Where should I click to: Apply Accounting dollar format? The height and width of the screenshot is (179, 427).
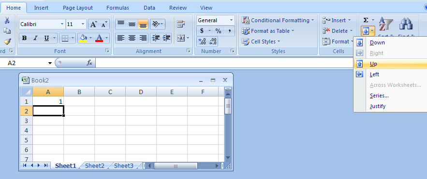click(202, 31)
